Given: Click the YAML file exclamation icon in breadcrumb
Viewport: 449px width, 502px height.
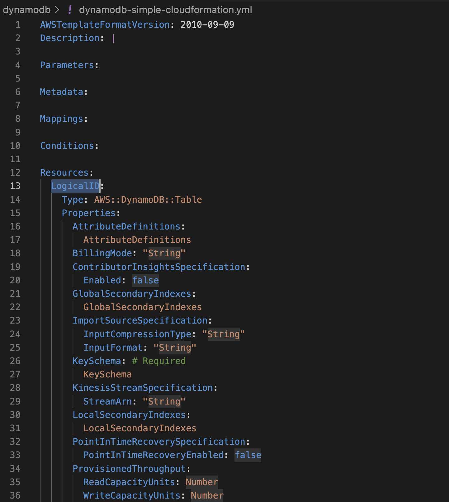Looking at the screenshot, I should tap(70, 10).
